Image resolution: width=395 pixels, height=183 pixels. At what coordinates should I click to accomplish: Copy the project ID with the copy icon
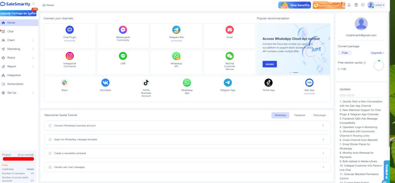32,155
